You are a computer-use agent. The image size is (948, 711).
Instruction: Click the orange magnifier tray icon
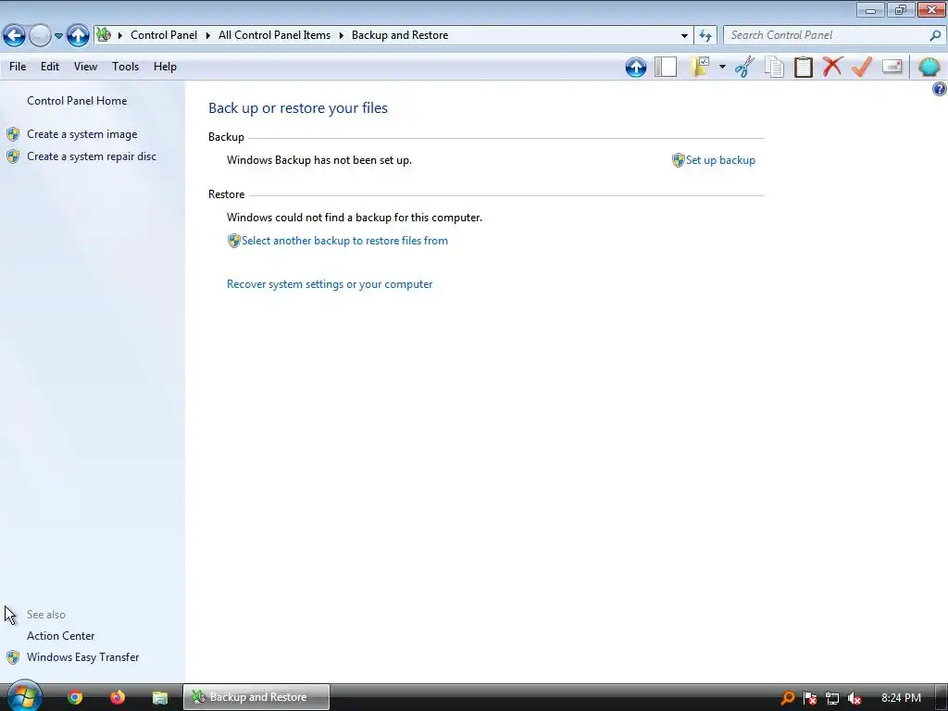(x=788, y=698)
